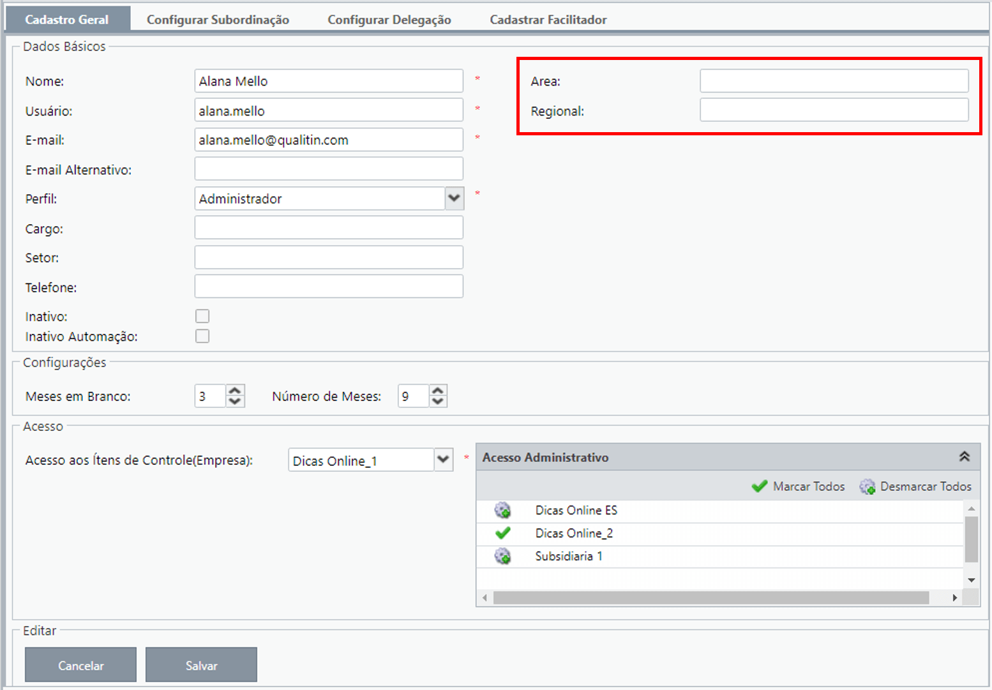Image resolution: width=992 pixels, height=690 pixels.
Task: Increase Meses em Branco value
Action: [x=235, y=391]
